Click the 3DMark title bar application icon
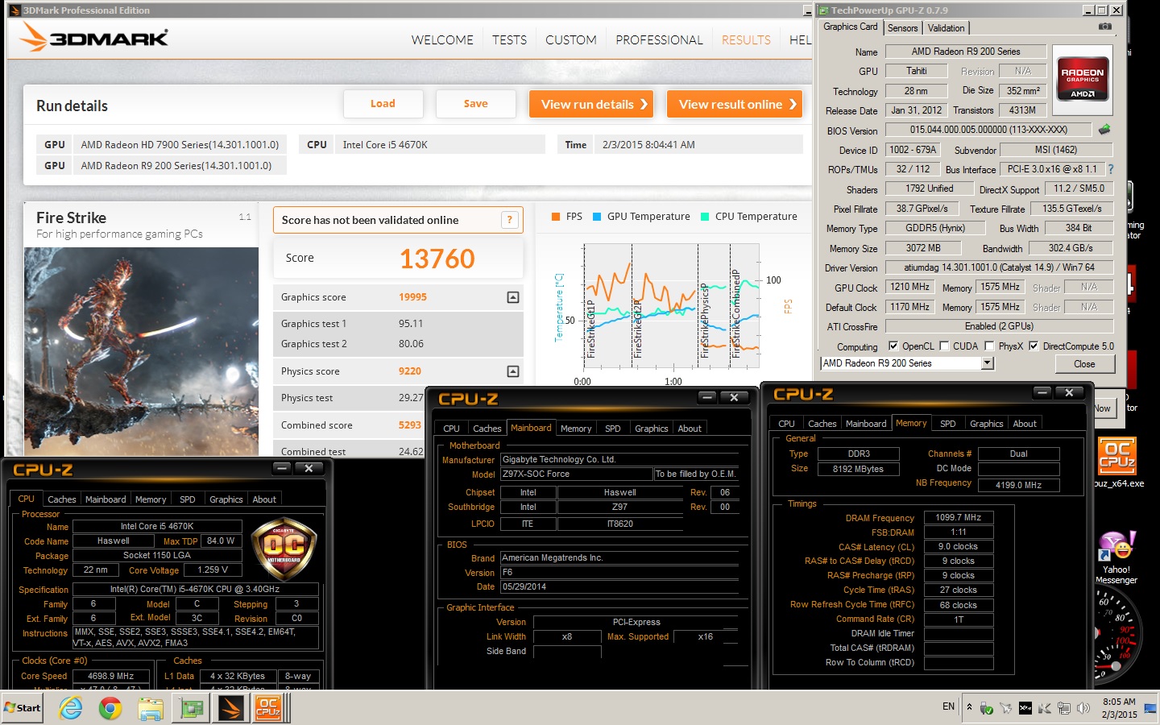 (x=14, y=10)
